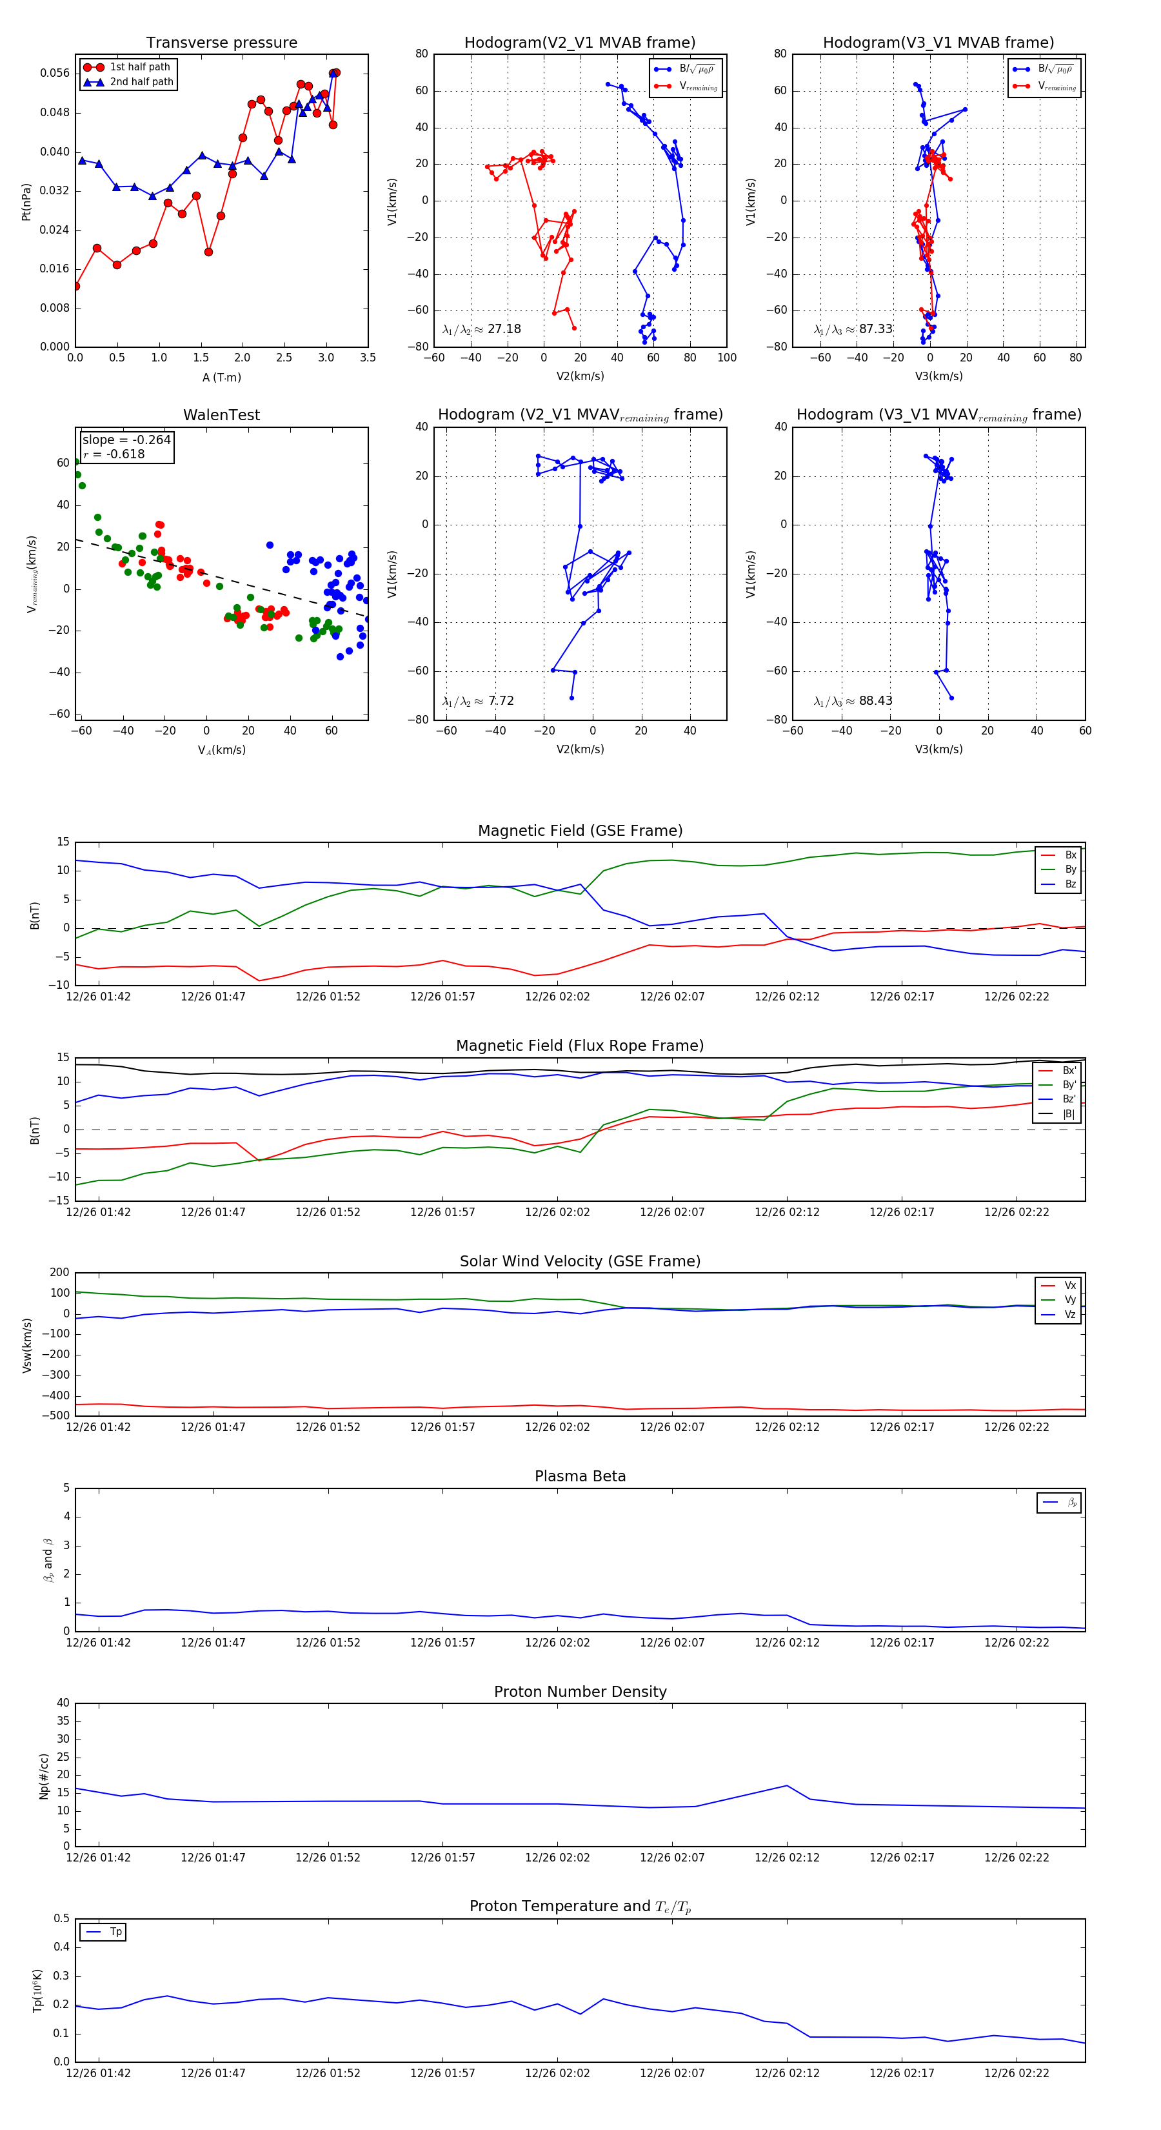Select the 'Bx' legend entry in GSE plot
Screen dimensions: 1161x2130
(x=1058, y=855)
